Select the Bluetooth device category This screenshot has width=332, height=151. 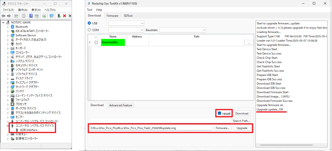pyautogui.click(x=22, y=27)
